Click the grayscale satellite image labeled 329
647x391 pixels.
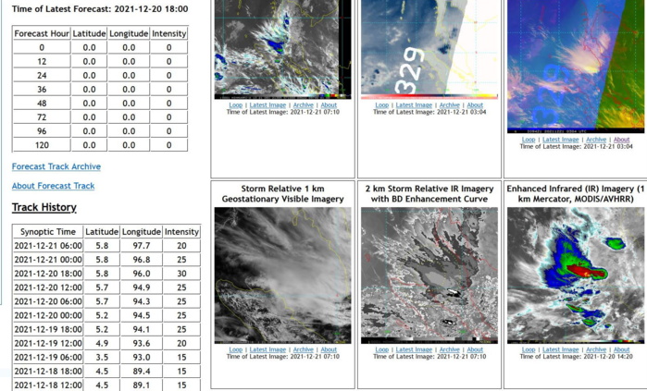(429, 48)
